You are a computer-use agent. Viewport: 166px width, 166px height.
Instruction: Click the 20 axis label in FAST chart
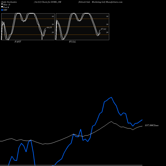pyautogui.click(x=53, y=32)
